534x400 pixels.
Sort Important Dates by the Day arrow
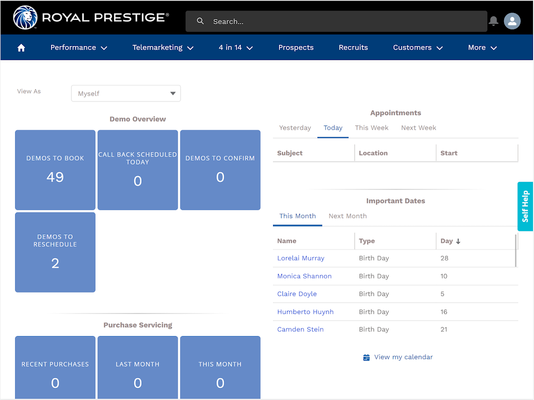[458, 241]
